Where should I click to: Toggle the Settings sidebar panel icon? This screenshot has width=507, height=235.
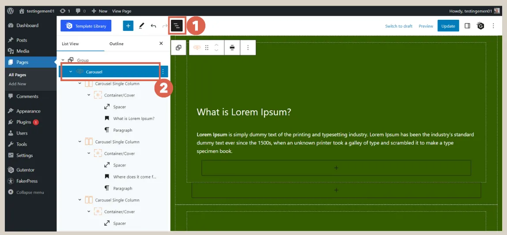tap(467, 26)
